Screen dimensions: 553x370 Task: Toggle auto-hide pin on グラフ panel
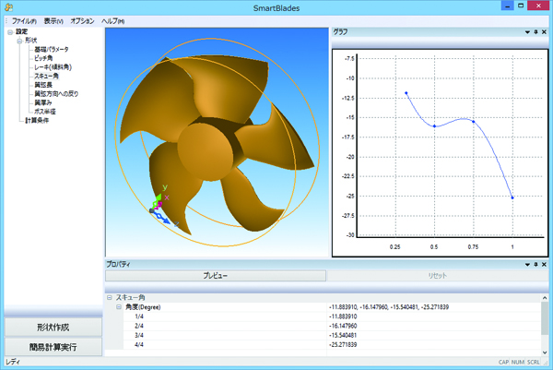[535, 32]
